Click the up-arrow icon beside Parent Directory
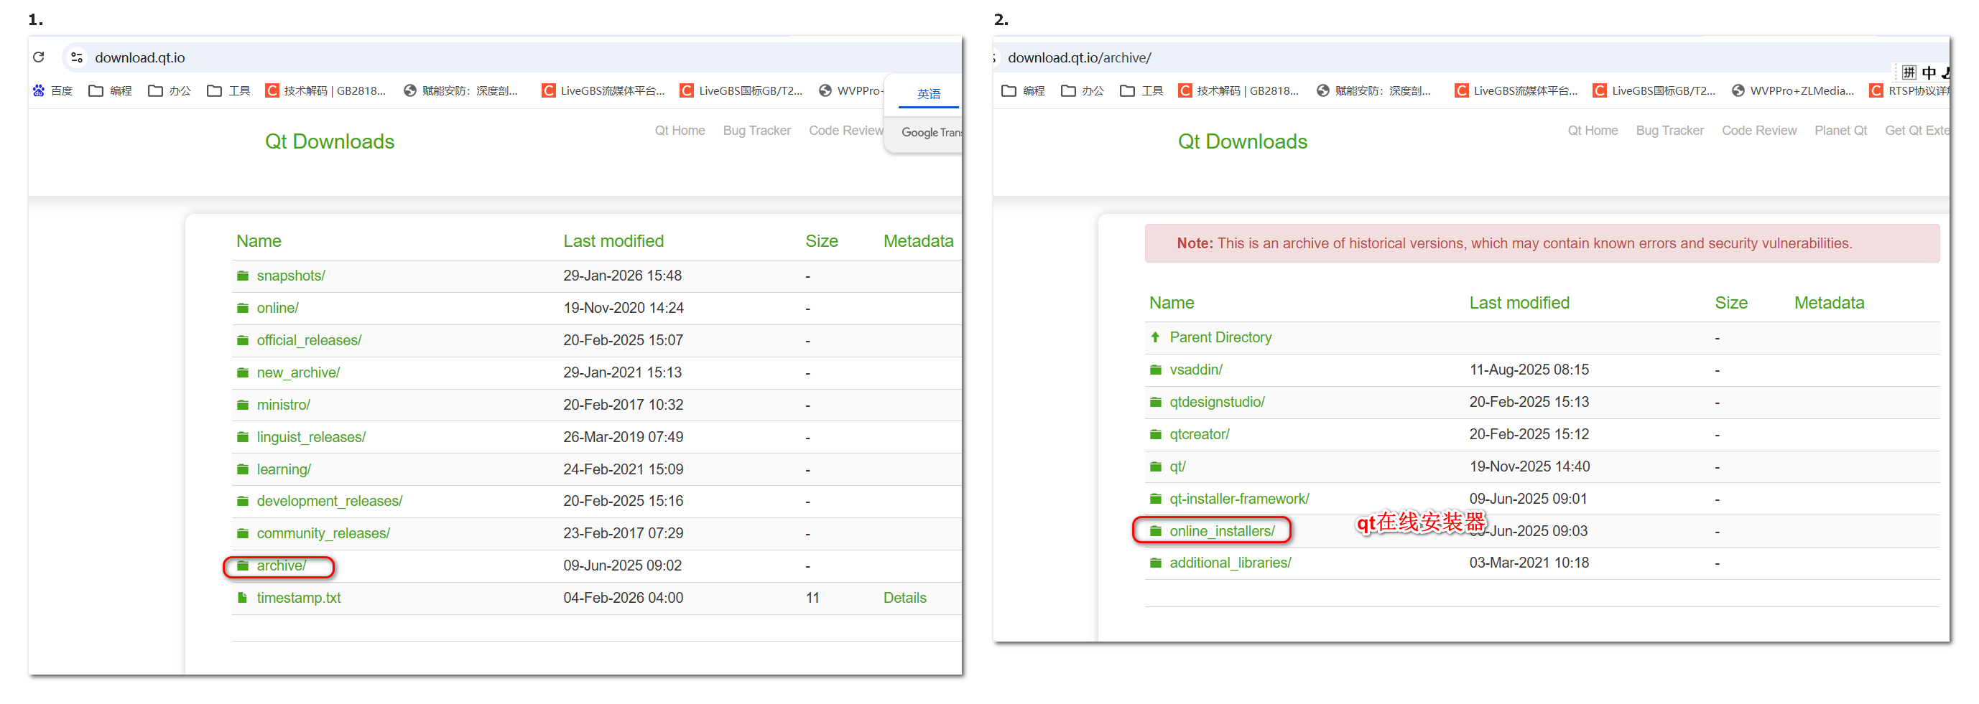1979x704 pixels. [x=1154, y=337]
